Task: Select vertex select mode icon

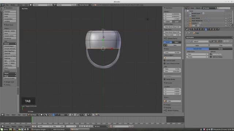Action: click(x=70, y=115)
